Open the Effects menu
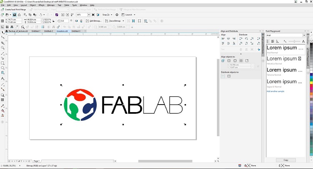The height and width of the screenshot is (169, 313). (41, 5)
